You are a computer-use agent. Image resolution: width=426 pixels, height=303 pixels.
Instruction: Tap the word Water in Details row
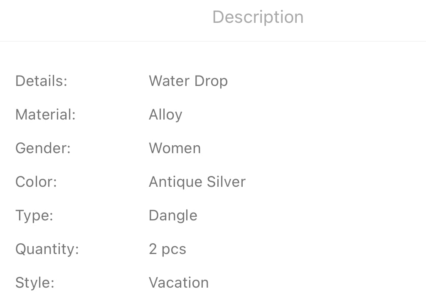(168, 81)
